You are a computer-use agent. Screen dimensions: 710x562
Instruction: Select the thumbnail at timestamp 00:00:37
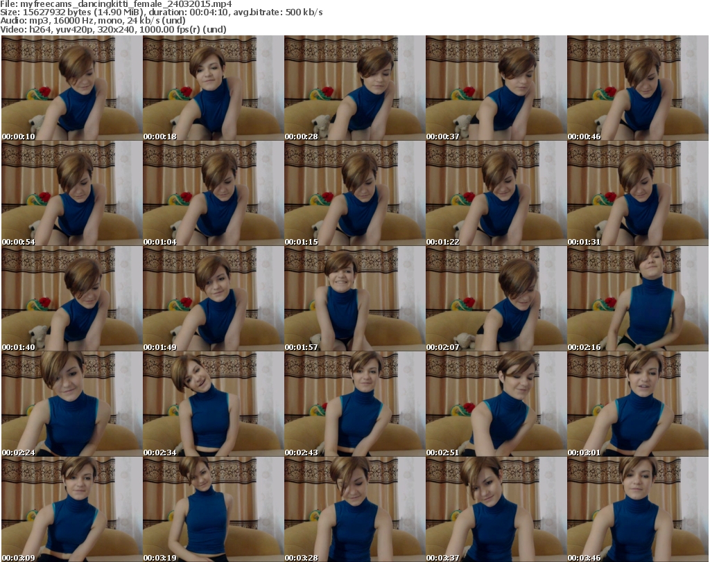click(x=496, y=88)
